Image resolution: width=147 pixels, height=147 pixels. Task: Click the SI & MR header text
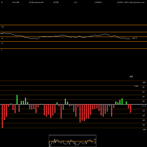click(16, 2)
